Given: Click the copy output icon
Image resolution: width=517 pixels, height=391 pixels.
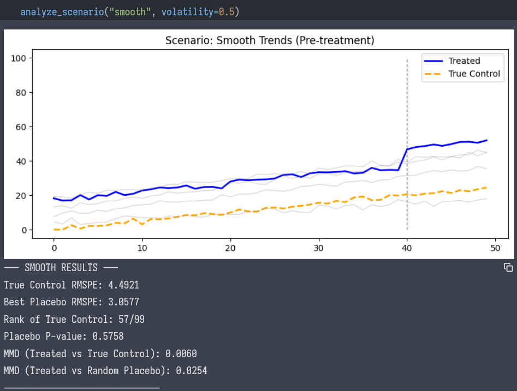Looking at the screenshot, I should [508, 267].
